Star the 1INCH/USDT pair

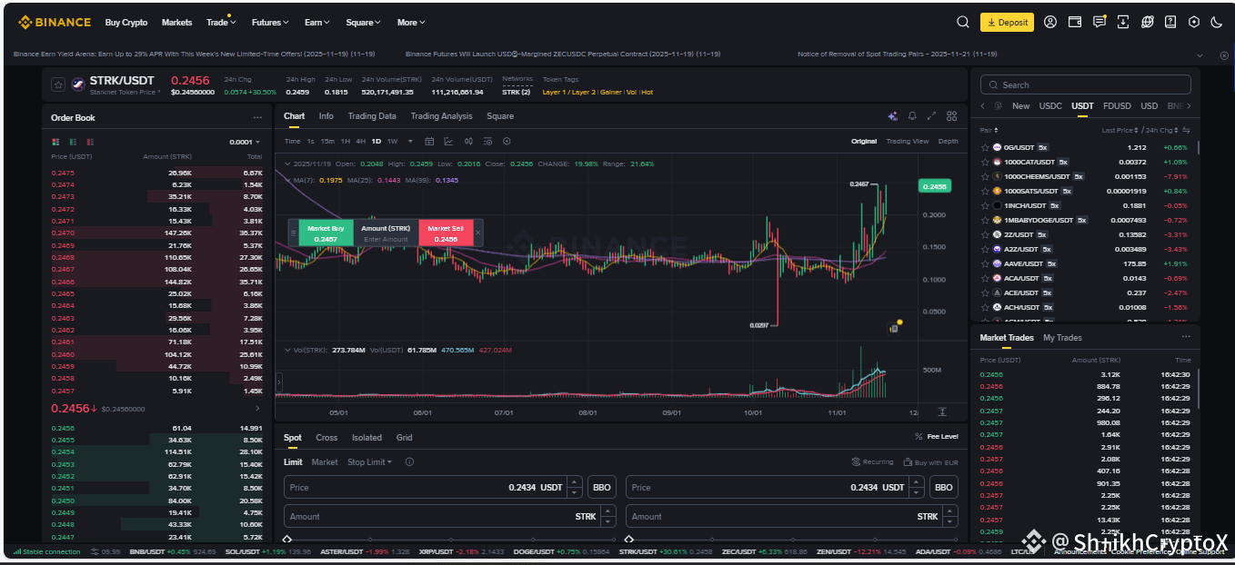(x=984, y=205)
